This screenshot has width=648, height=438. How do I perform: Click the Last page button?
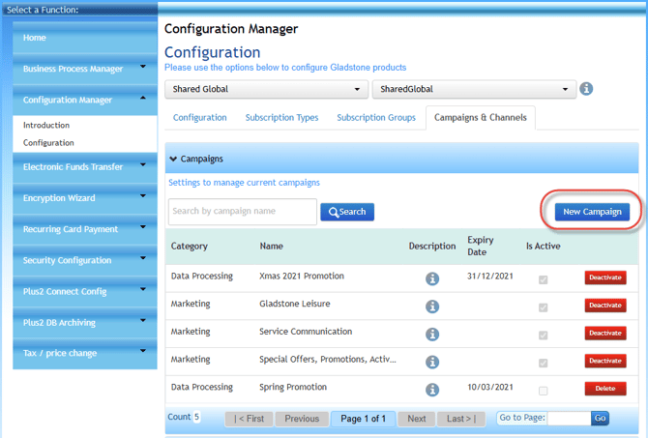coord(460,419)
